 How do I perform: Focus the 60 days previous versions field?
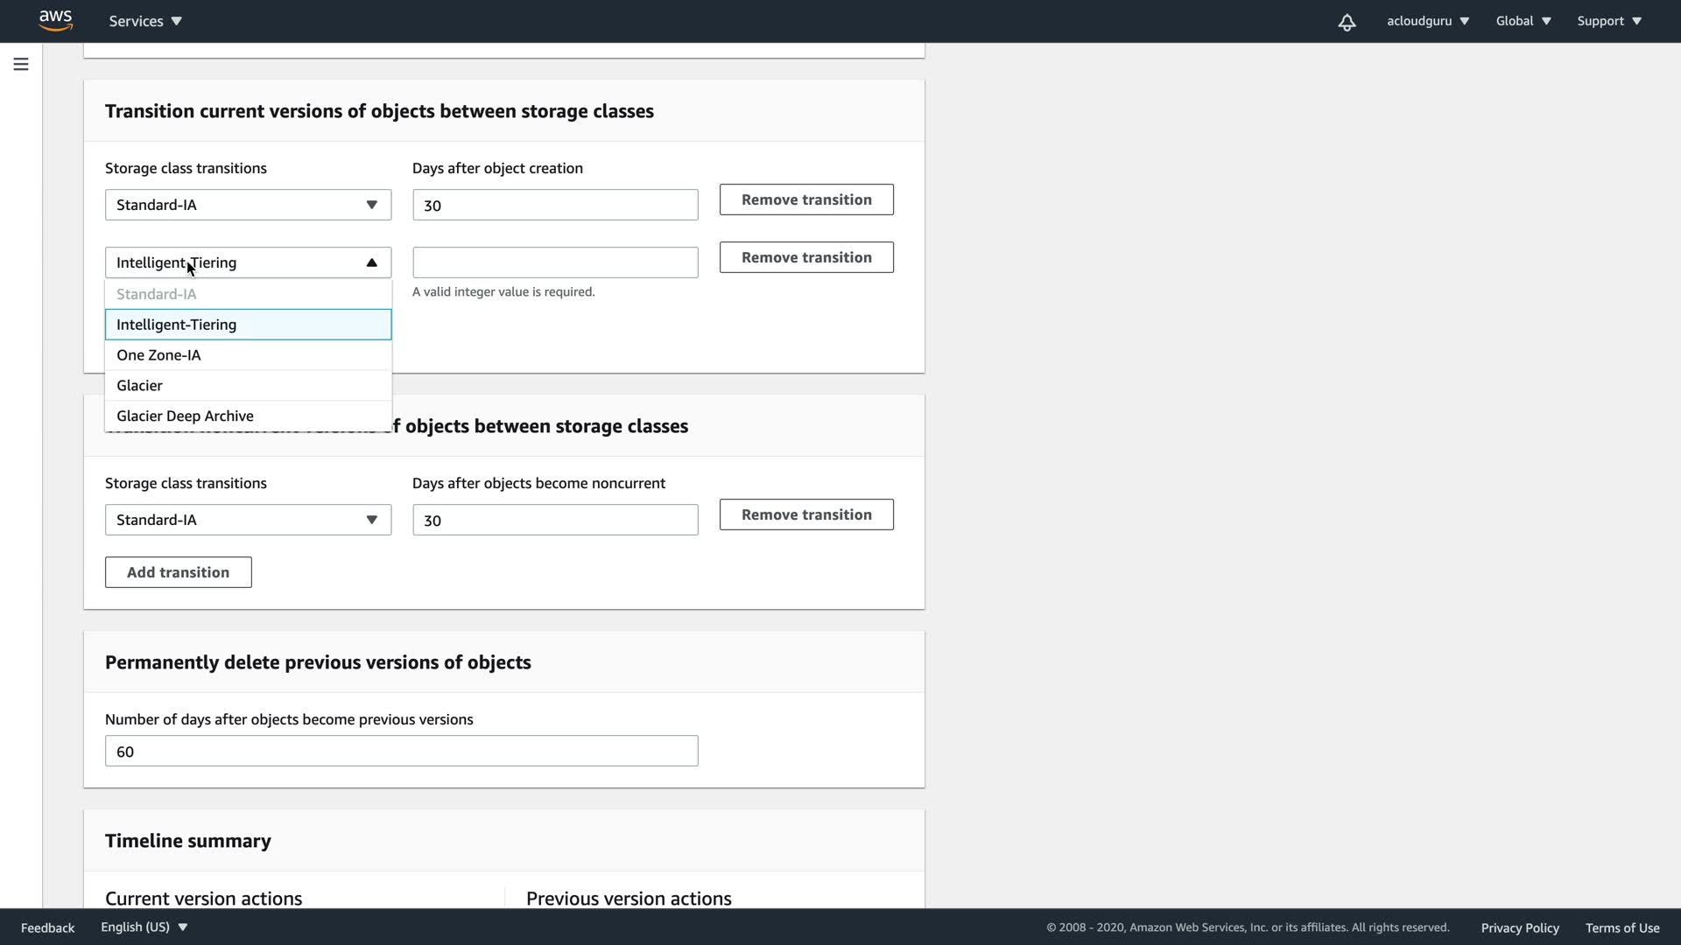[401, 752]
